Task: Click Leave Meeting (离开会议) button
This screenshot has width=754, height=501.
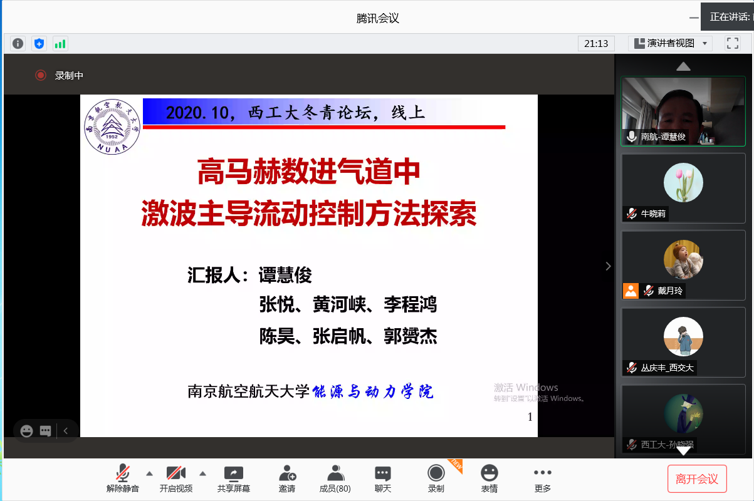Action: (697, 479)
